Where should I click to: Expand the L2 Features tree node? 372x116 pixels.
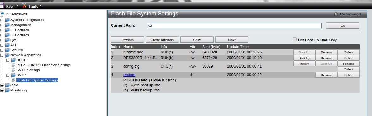[2, 30]
